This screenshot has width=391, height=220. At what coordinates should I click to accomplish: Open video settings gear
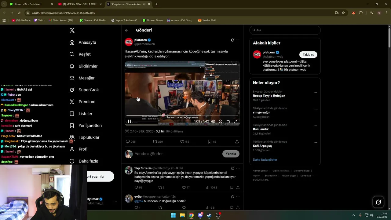point(221,121)
